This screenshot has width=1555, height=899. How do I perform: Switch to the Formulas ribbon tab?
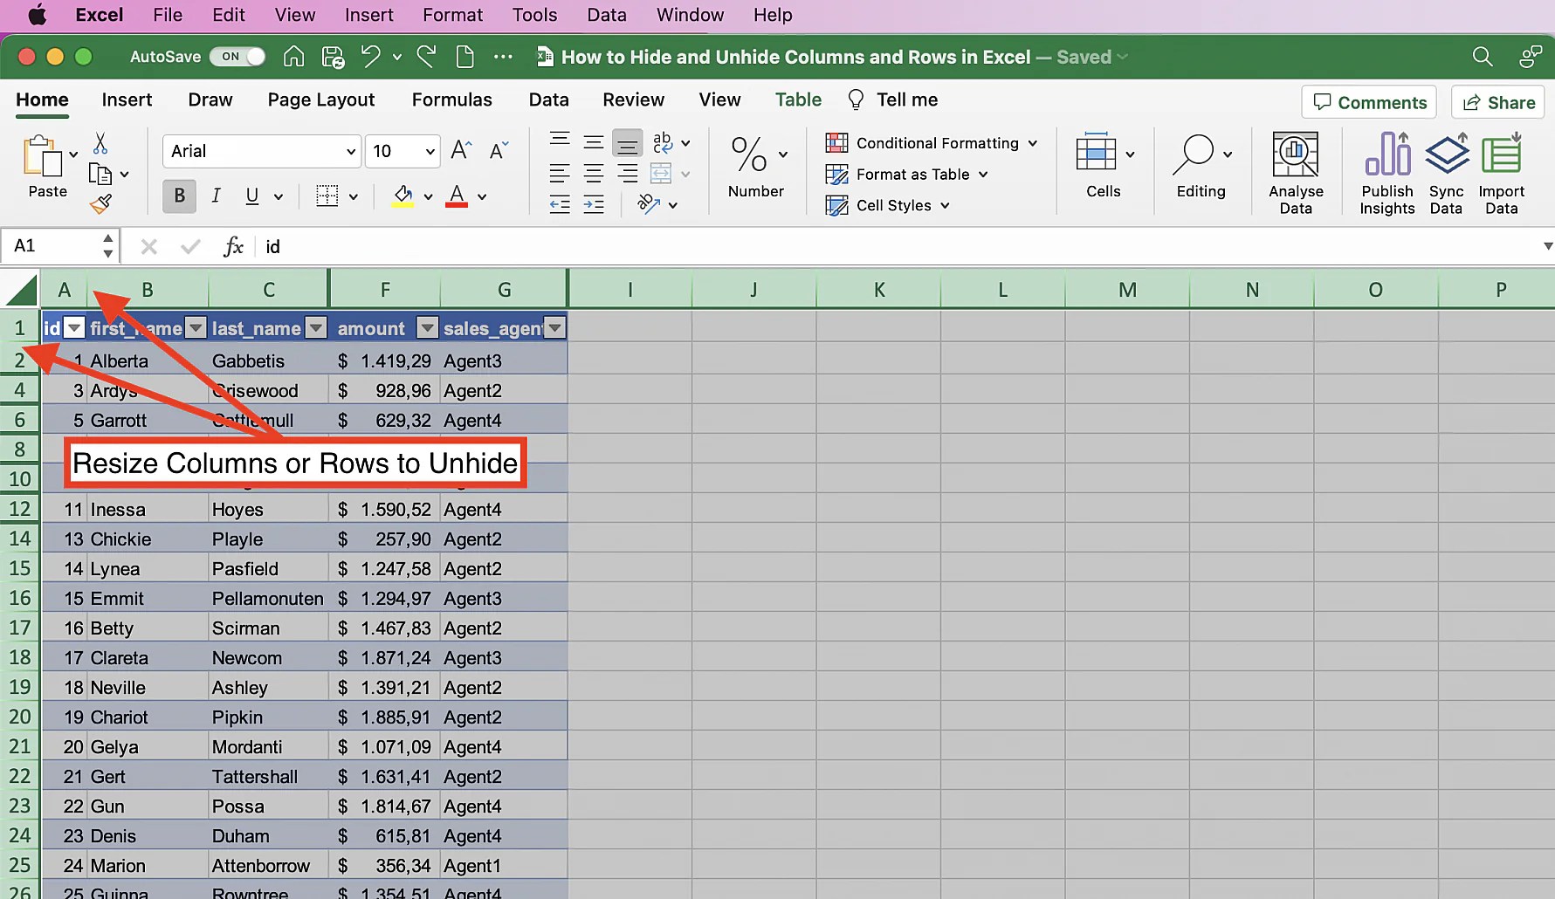451,100
